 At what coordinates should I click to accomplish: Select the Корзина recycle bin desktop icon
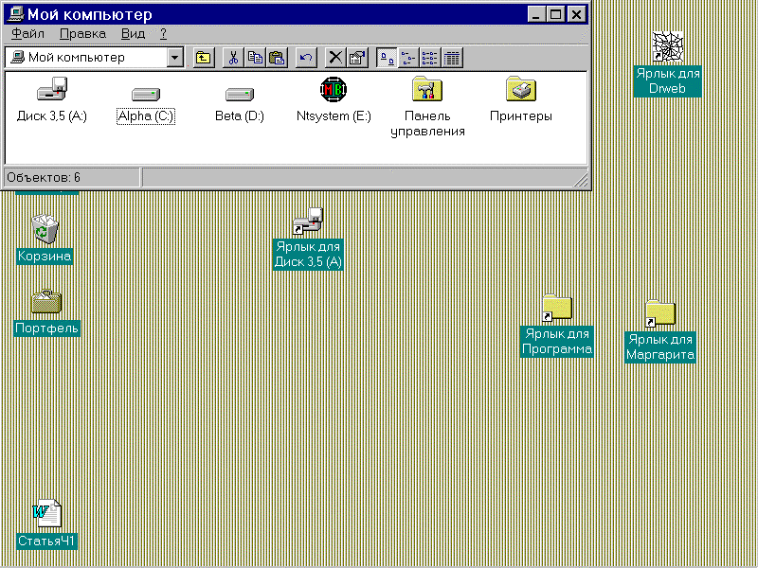[x=45, y=229]
